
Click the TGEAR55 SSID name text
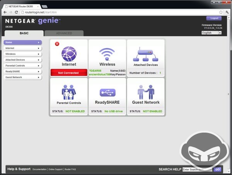pos(95,71)
